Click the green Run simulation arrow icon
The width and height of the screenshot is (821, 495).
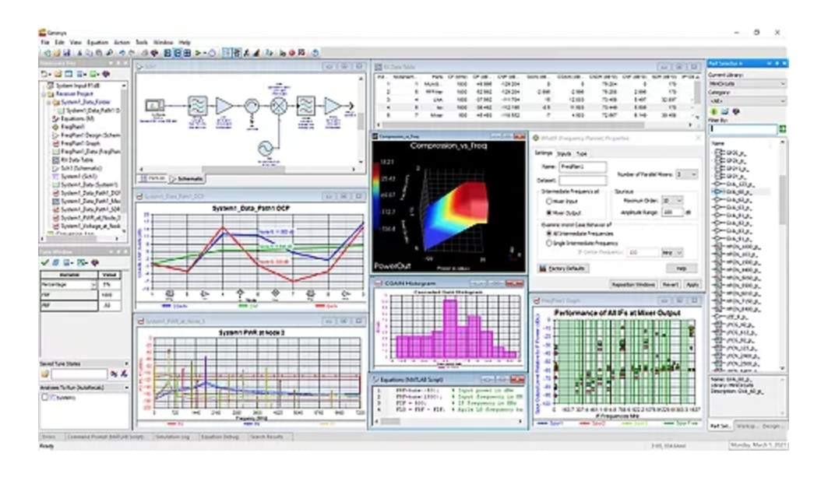(x=199, y=53)
